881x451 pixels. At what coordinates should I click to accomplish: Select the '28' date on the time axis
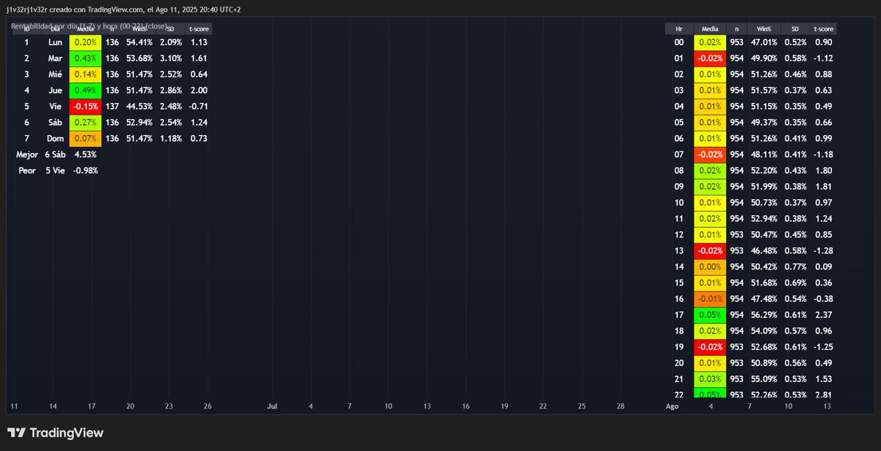(x=620, y=405)
